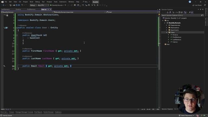Click the Solution Explorer Home icon

168,12
